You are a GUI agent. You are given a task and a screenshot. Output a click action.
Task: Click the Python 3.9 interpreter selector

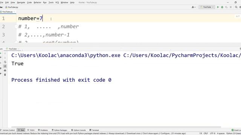(x=233, y=133)
